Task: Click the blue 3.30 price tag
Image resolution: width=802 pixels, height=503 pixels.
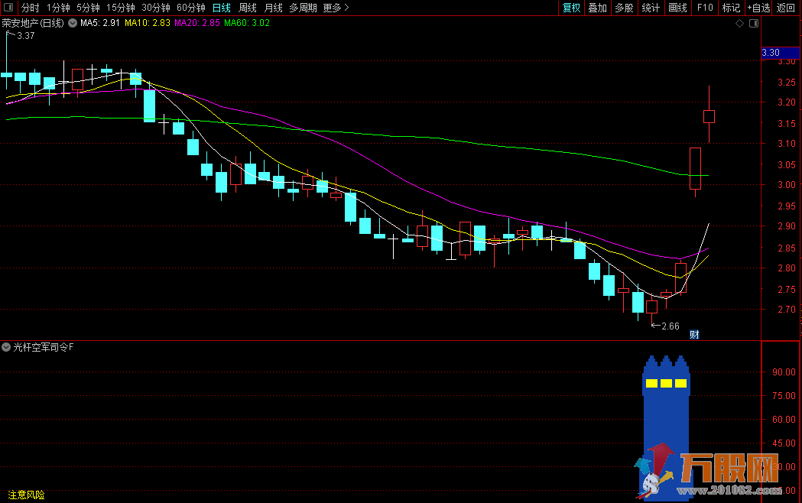Action: pos(780,53)
